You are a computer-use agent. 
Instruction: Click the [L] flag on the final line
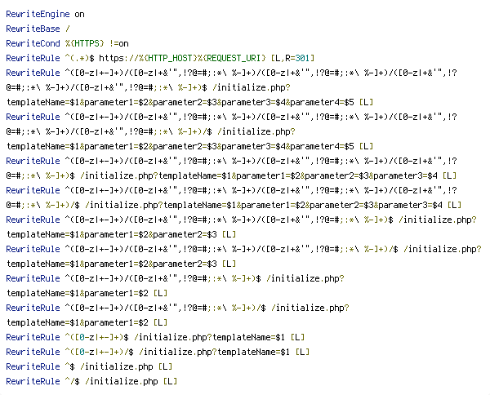pos(170,381)
